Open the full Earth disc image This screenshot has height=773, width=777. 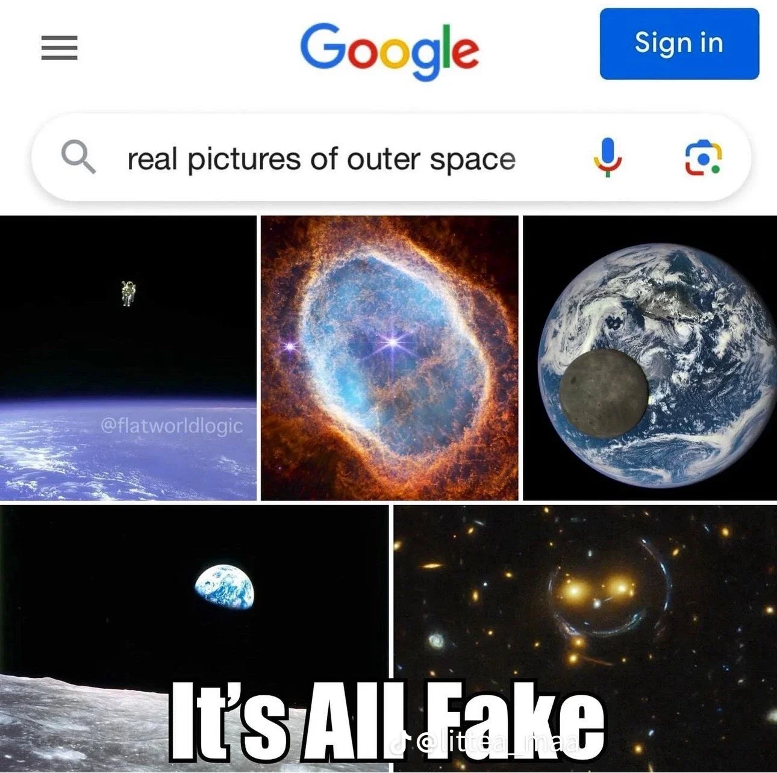tap(650, 358)
